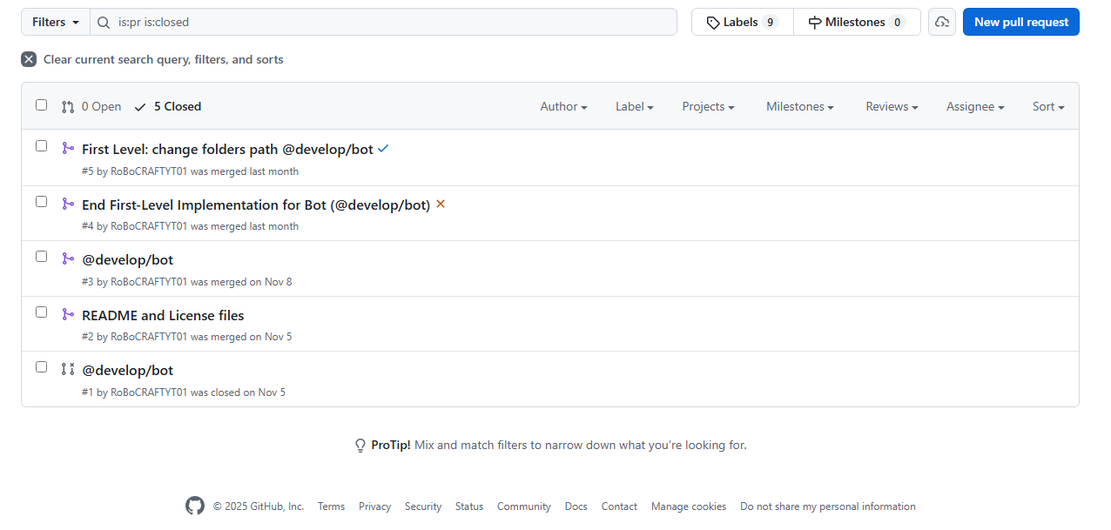This screenshot has width=1111, height=530.
Task: Click the New pull request button
Action: point(1020,22)
